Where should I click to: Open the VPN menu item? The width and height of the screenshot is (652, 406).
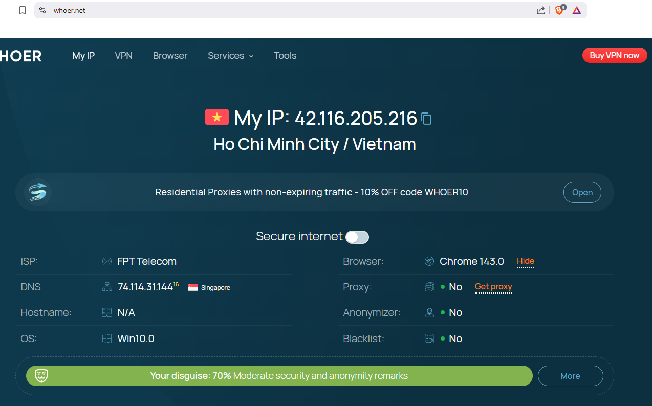[x=123, y=55]
